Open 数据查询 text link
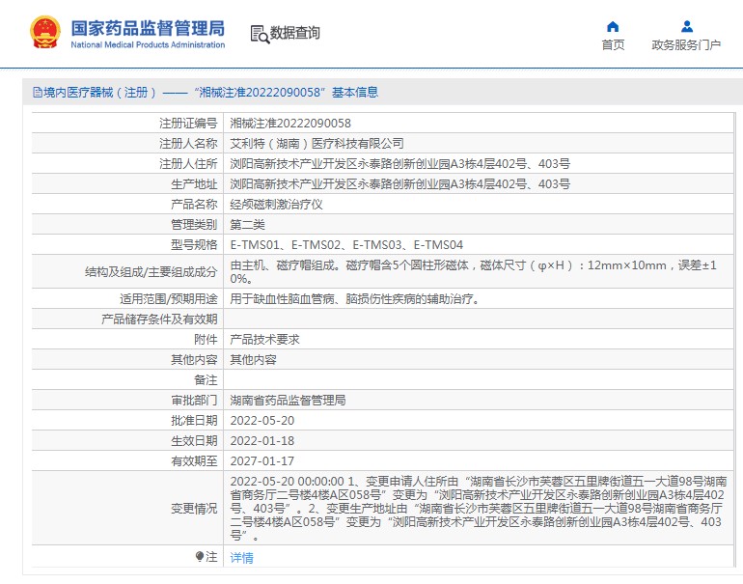Screen dimensions: 743x584 [295, 33]
